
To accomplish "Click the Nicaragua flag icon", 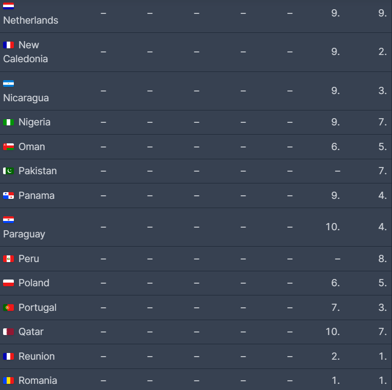I will (8, 84).
